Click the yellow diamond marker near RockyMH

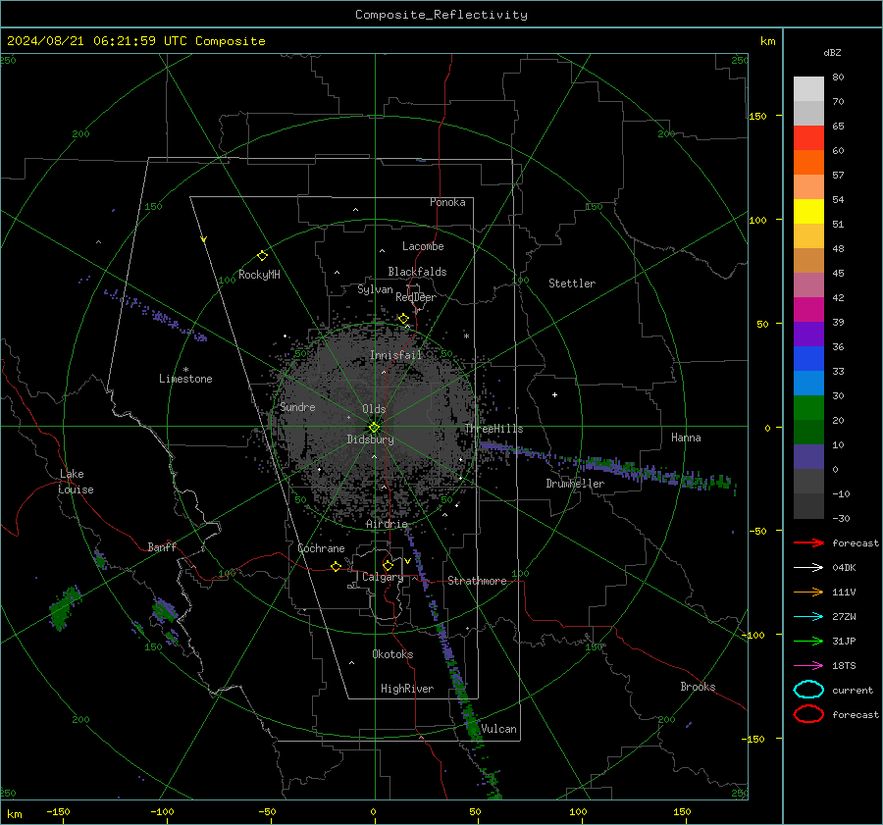pyautogui.click(x=262, y=256)
